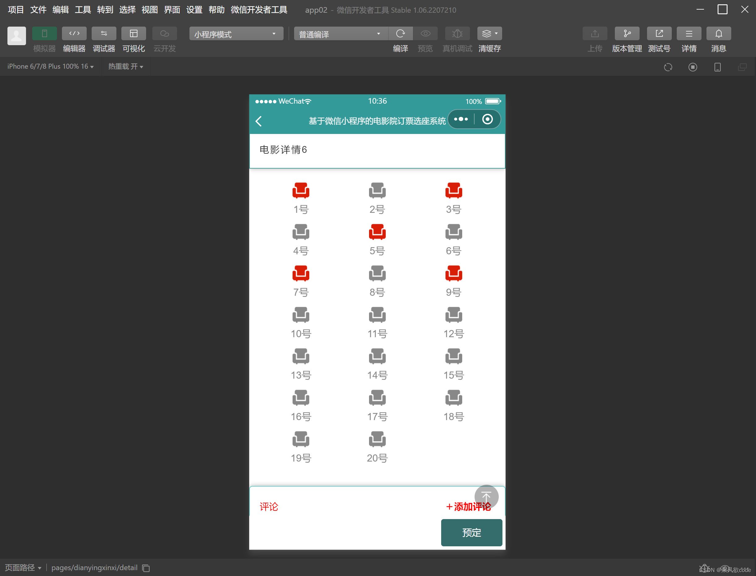Expand the 普通编译 compile mode dropdown
Screen dimensions: 756x576
(340, 34)
